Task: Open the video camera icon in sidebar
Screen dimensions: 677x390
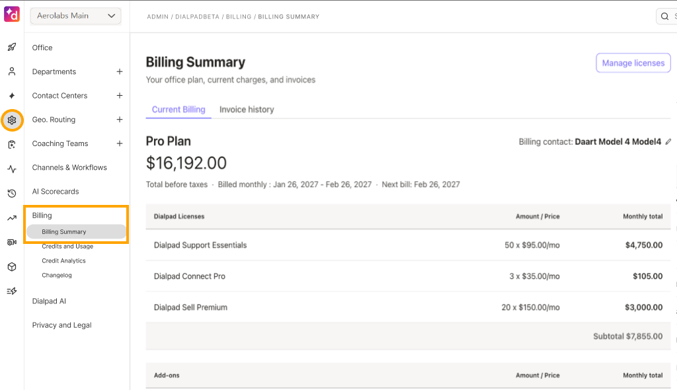Action: pos(12,243)
